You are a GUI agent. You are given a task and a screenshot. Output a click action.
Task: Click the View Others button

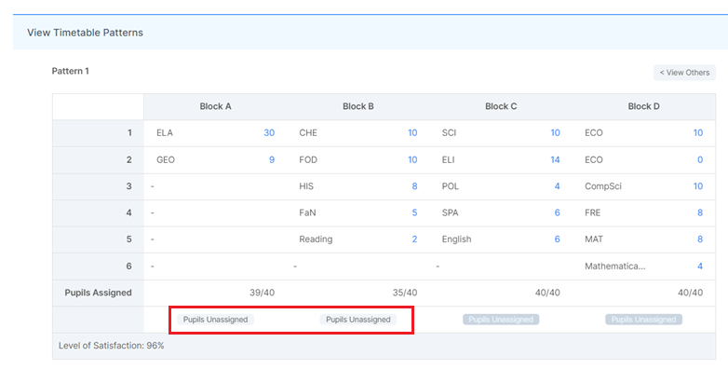tap(684, 73)
